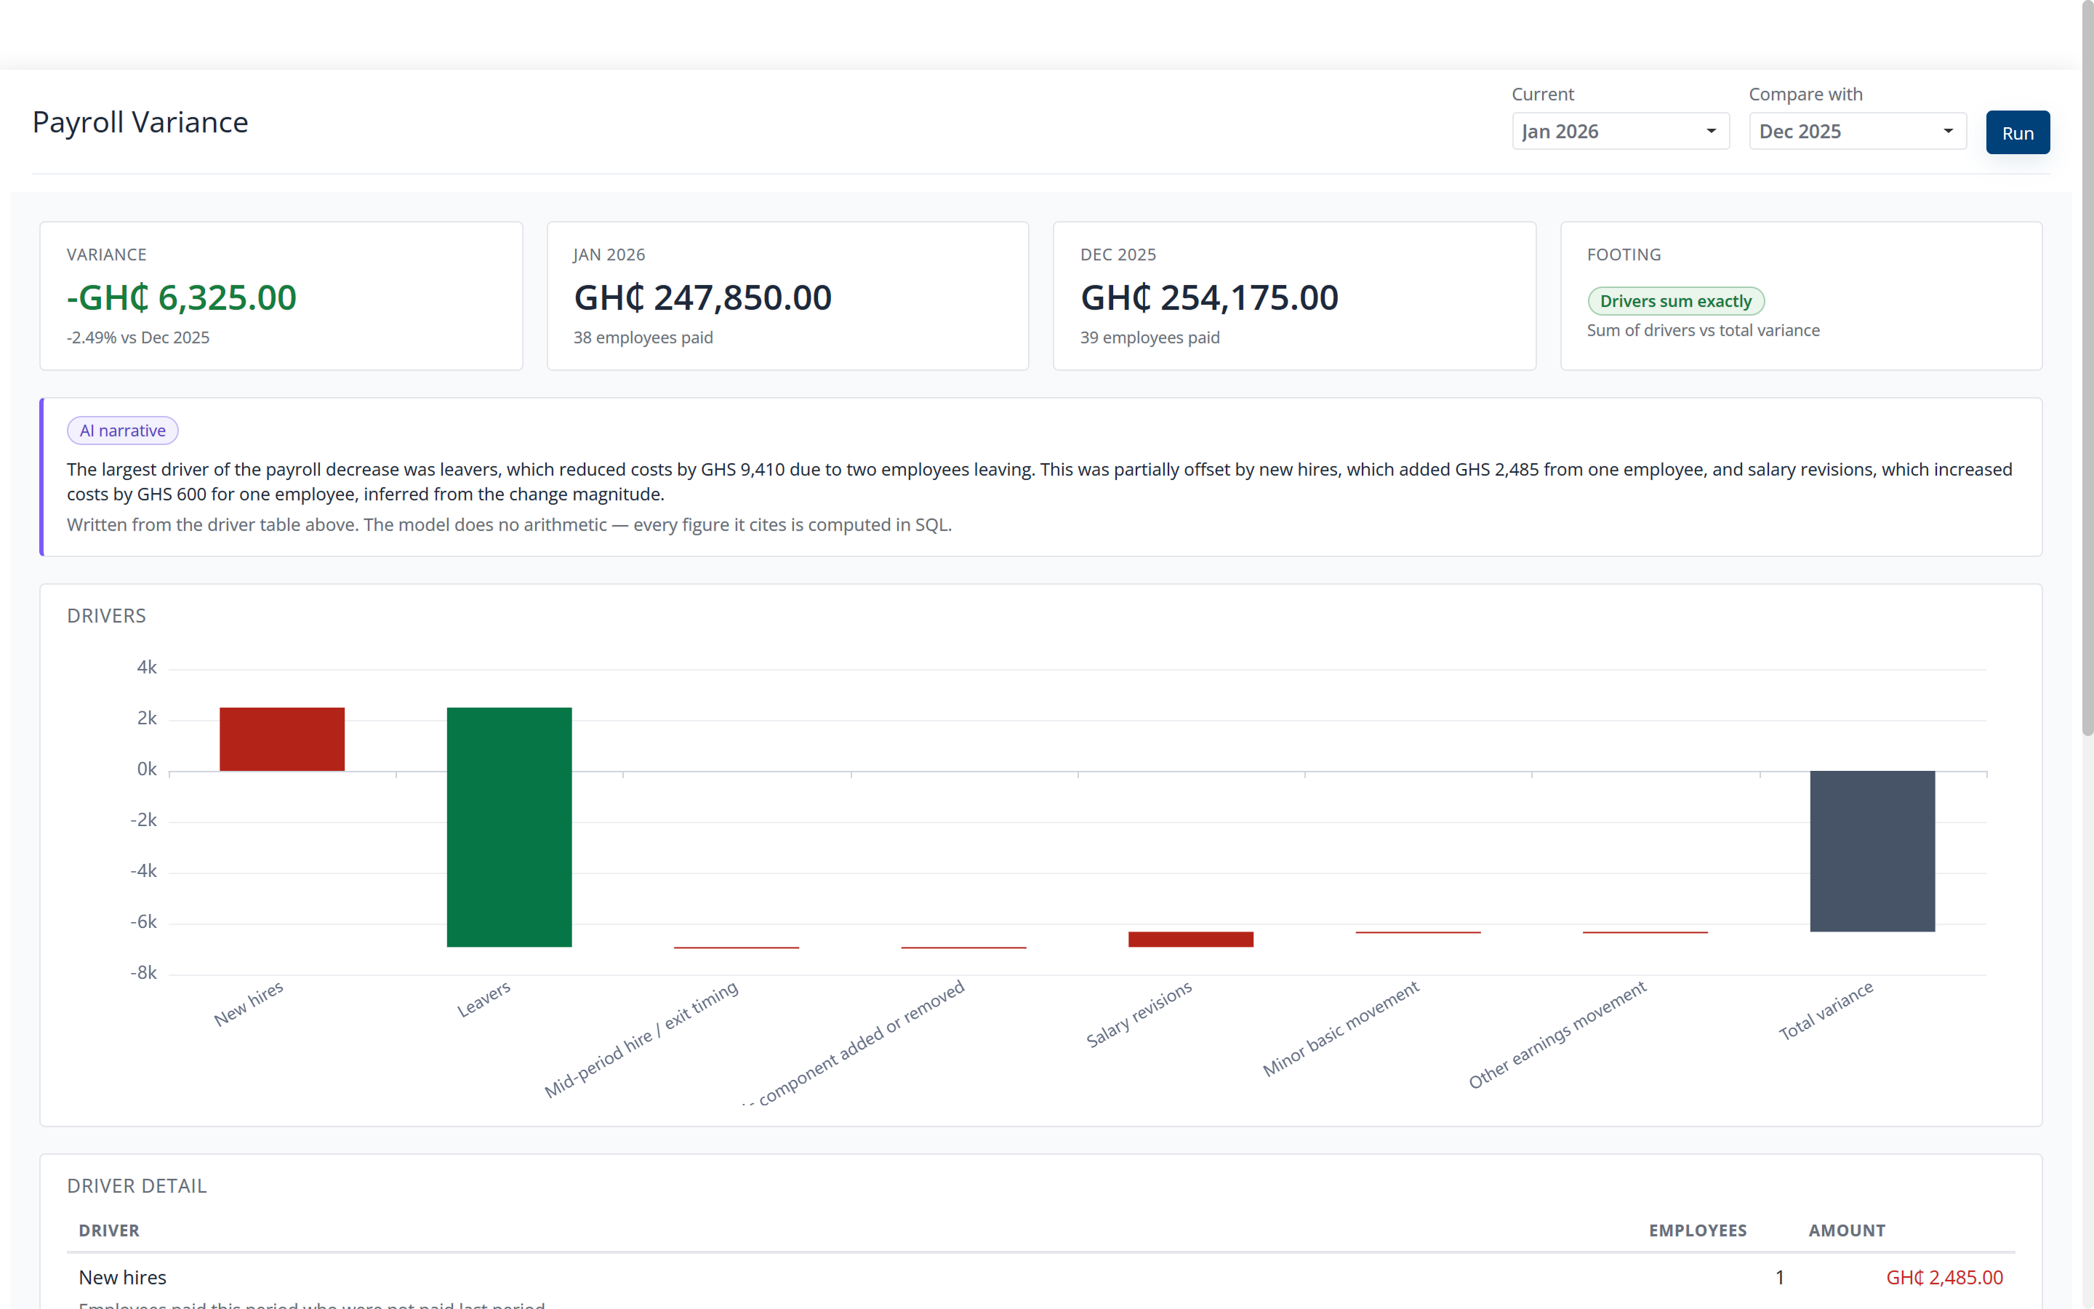Image resolution: width=2094 pixels, height=1309 pixels.
Task: Click the Payroll Variance page heading
Action: click(140, 122)
